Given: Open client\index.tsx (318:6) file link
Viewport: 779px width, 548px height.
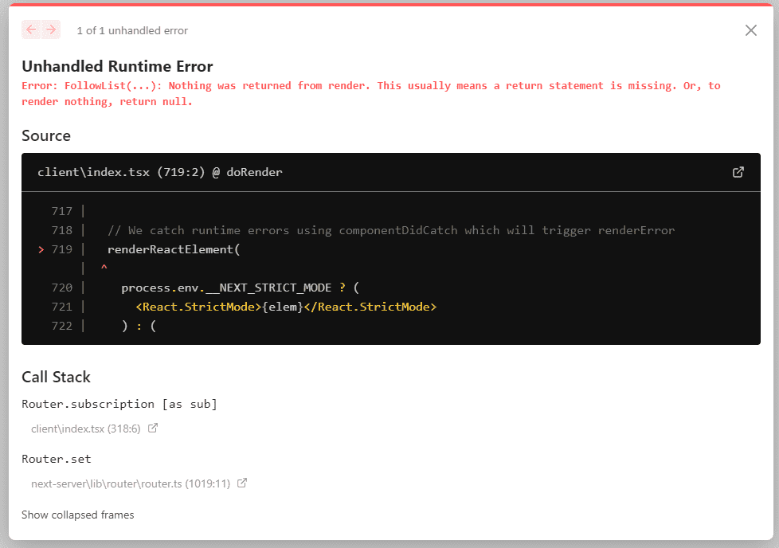Looking at the screenshot, I should coord(86,429).
